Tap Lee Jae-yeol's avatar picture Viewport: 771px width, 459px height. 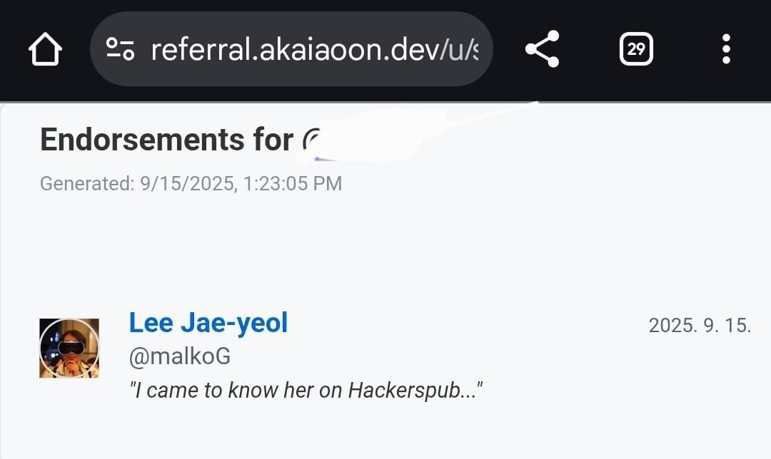tap(69, 348)
